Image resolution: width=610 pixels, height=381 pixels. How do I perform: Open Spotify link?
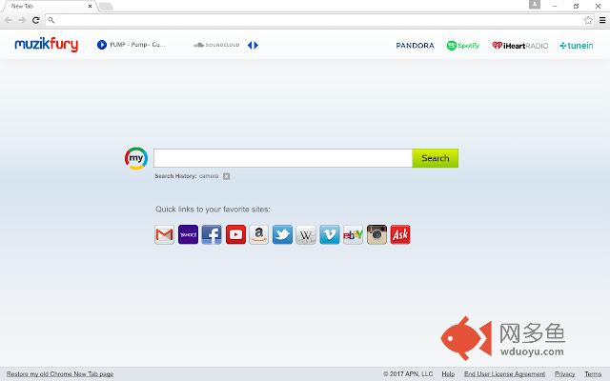(463, 46)
